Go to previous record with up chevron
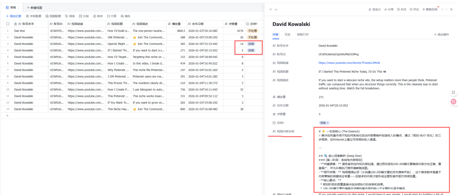The image size is (458, 195). (x=270, y=9)
